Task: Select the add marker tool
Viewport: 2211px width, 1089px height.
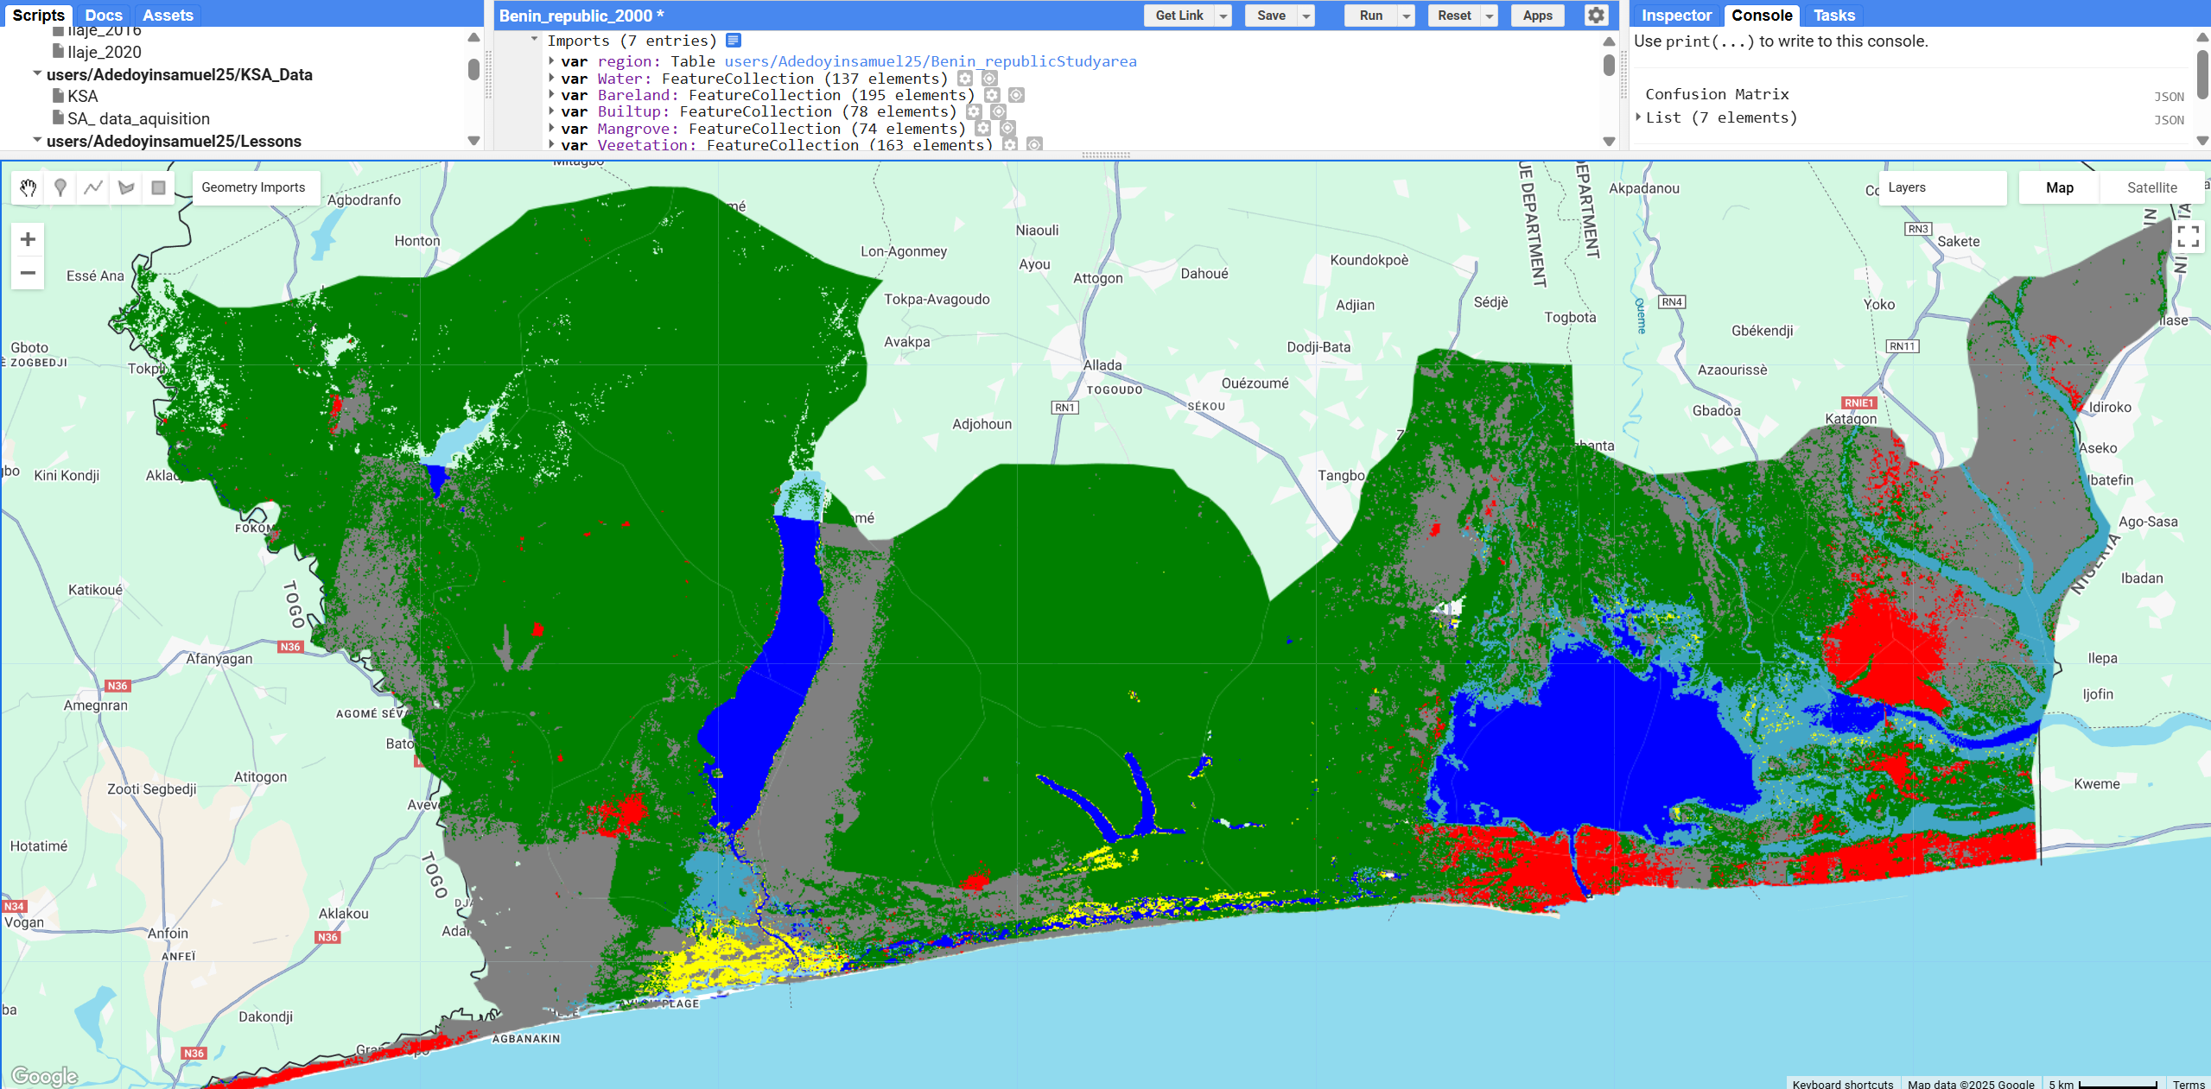Action: pos(60,187)
